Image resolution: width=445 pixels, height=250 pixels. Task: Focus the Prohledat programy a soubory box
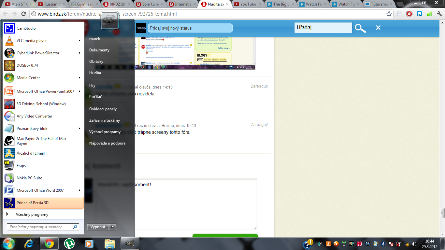[x=43, y=227]
